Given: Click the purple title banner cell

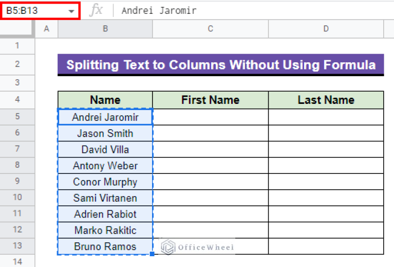Looking at the screenshot, I should pyautogui.click(x=220, y=65).
